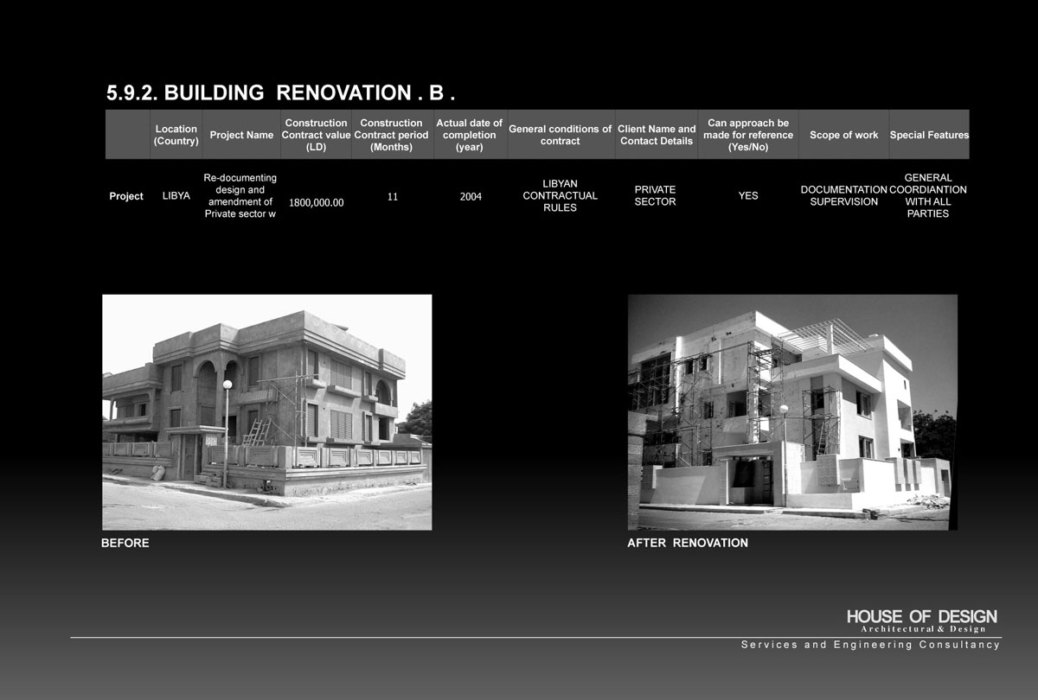Click the 'Location (Country)' column header

click(176, 135)
